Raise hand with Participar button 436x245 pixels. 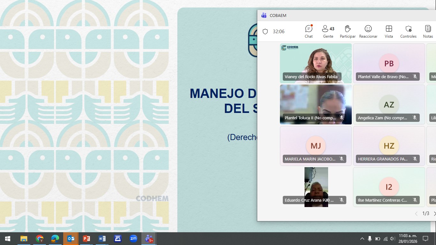point(348,32)
